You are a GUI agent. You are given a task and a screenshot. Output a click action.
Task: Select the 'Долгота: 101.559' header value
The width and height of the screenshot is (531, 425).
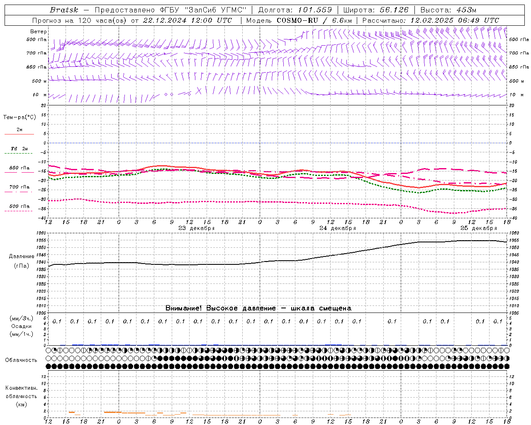(x=295, y=10)
